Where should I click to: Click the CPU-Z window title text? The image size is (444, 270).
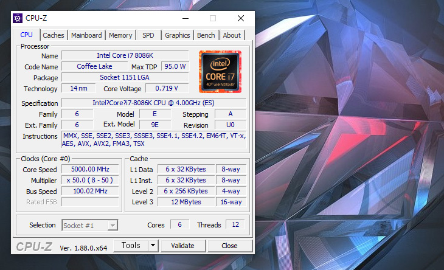36,18
